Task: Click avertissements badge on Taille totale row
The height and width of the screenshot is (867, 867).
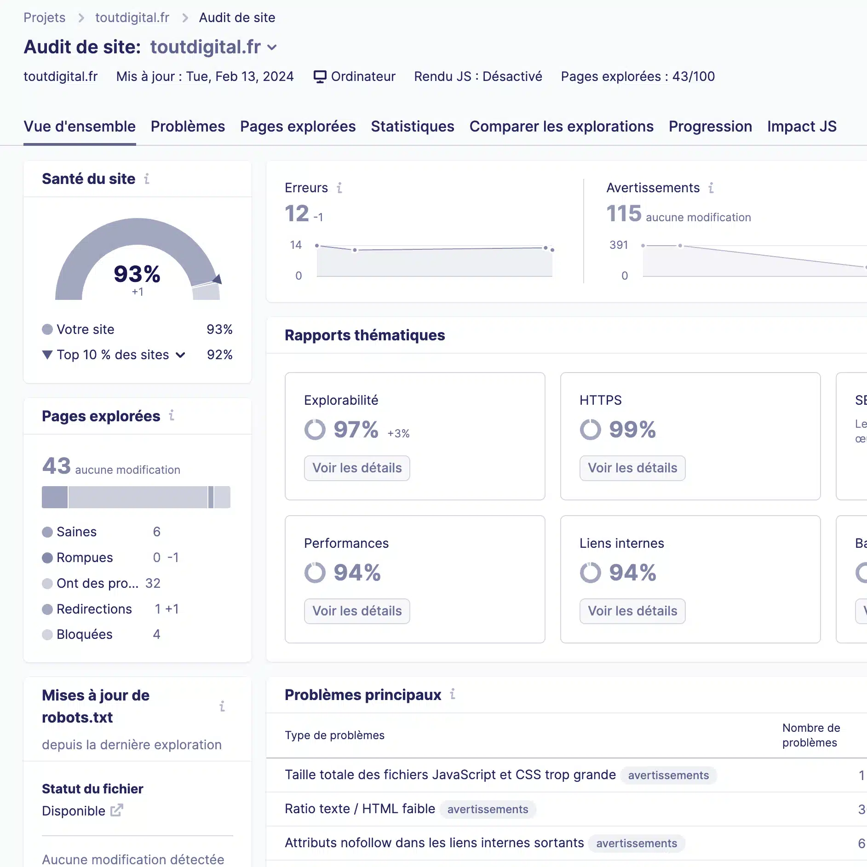Action: (x=668, y=775)
